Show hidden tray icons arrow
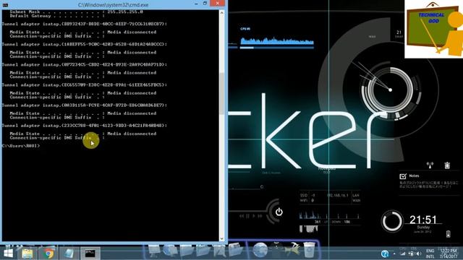This screenshot has width=463, height=260. [x=394, y=253]
